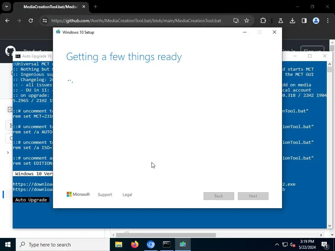The image size is (335, 251).
Task: Open Chrome profile avatar
Action: pos(316,21)
